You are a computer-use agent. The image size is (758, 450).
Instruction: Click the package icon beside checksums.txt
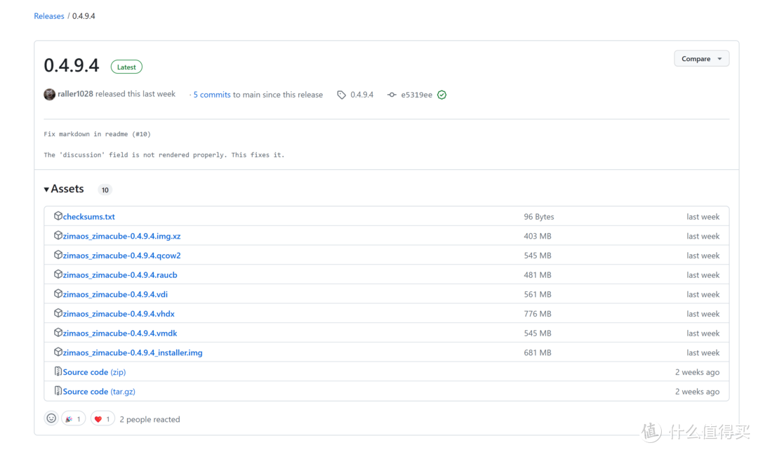[58, 216]
